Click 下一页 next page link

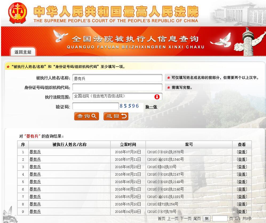coord(186,218)
